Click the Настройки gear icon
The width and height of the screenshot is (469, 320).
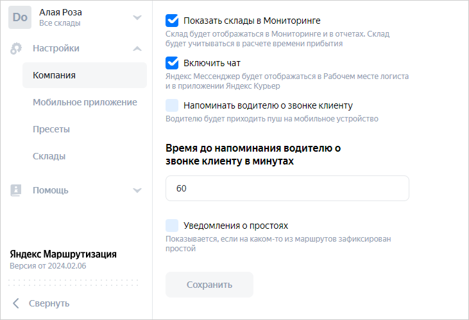17,48
